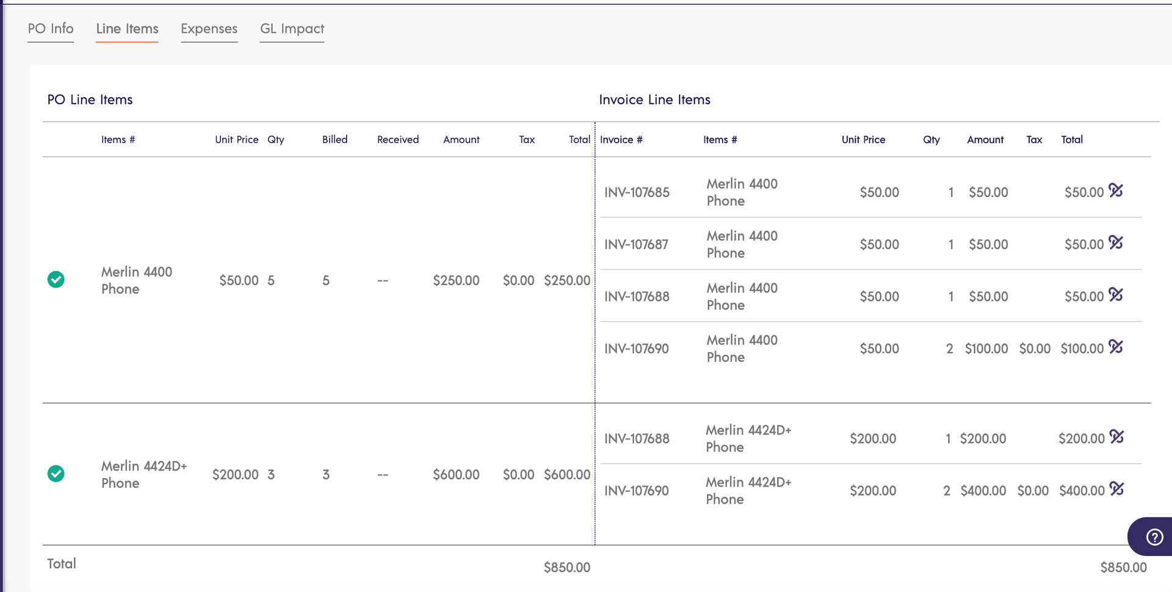Click INV-107688 in Merlin 4424D+ Phone group
This screenshot has width=1172, height=592.
coord(637,438)
